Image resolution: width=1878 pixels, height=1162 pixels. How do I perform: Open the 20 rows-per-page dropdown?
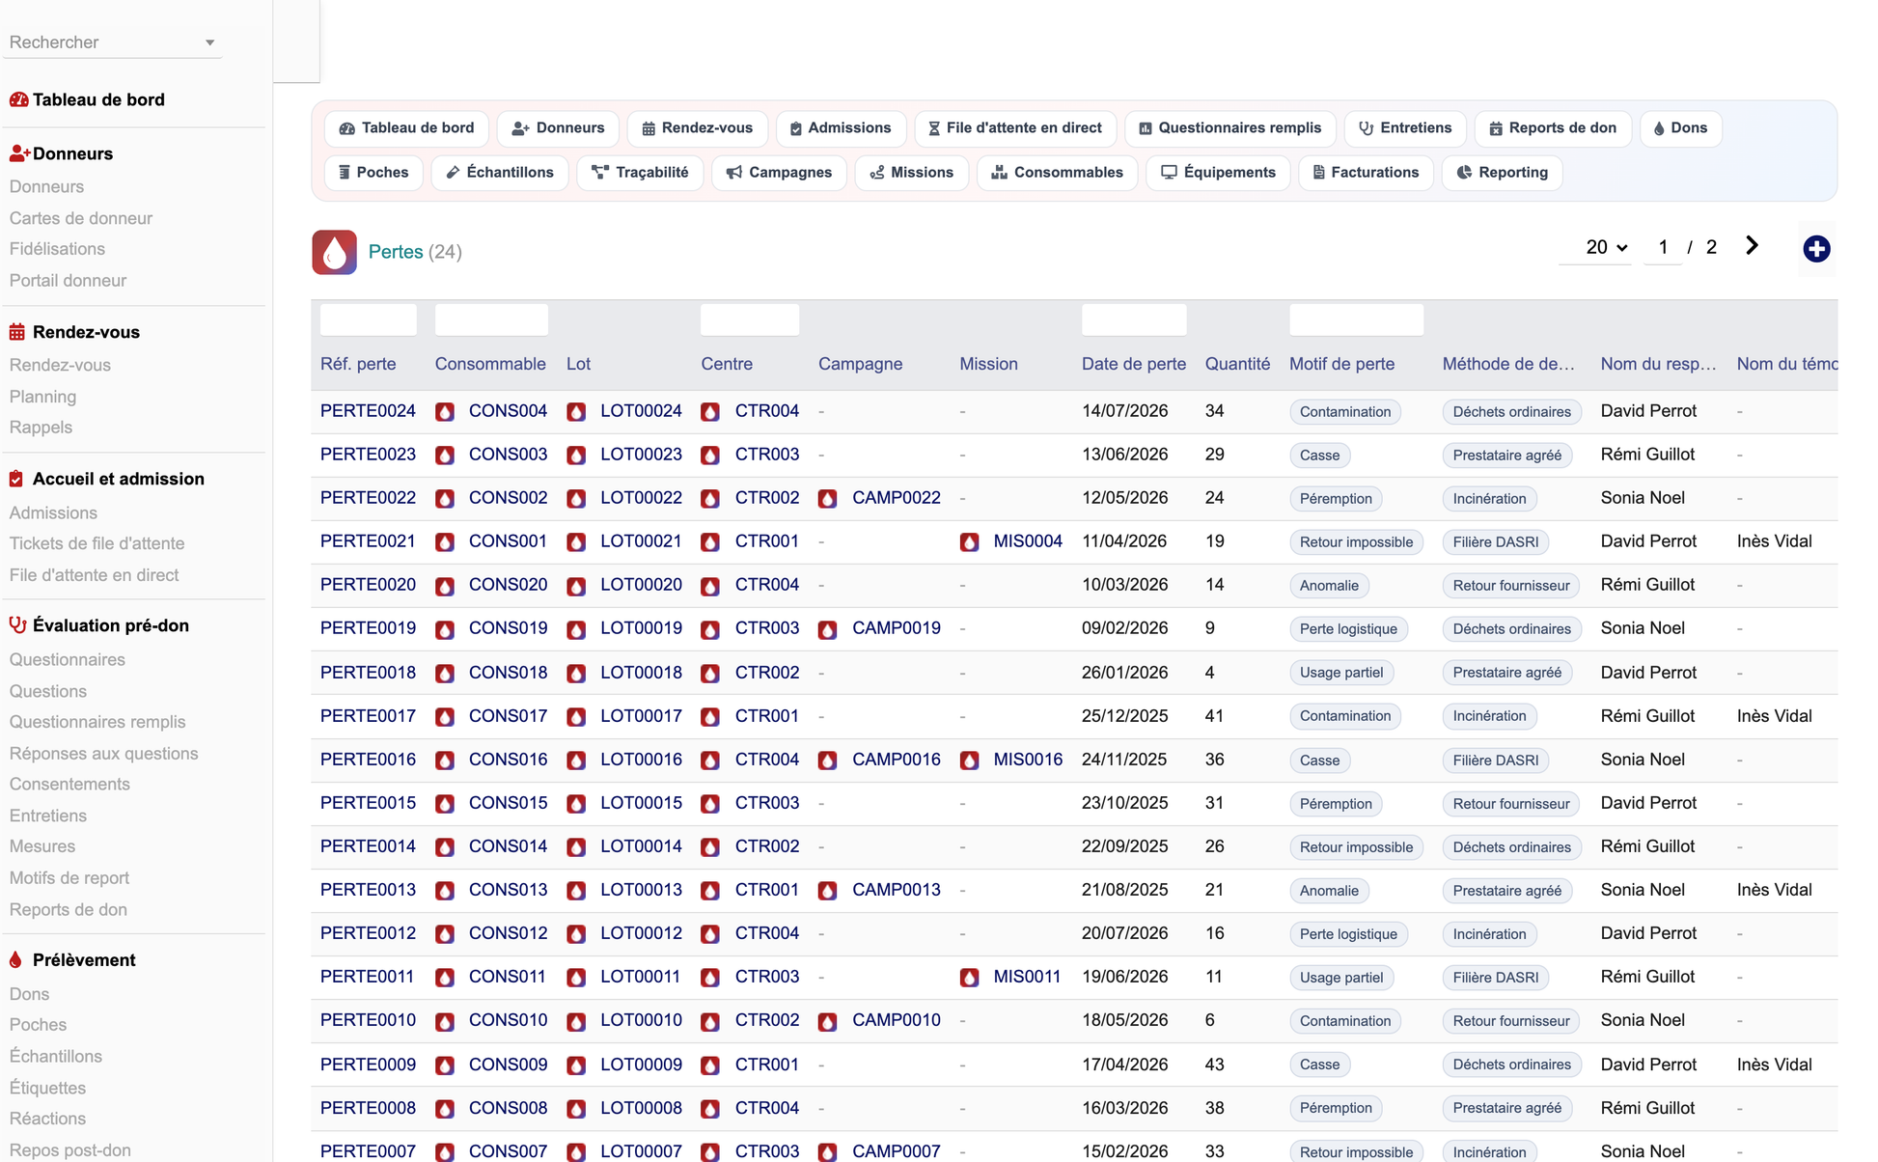pyautogui.click(x=1606, y=247)
